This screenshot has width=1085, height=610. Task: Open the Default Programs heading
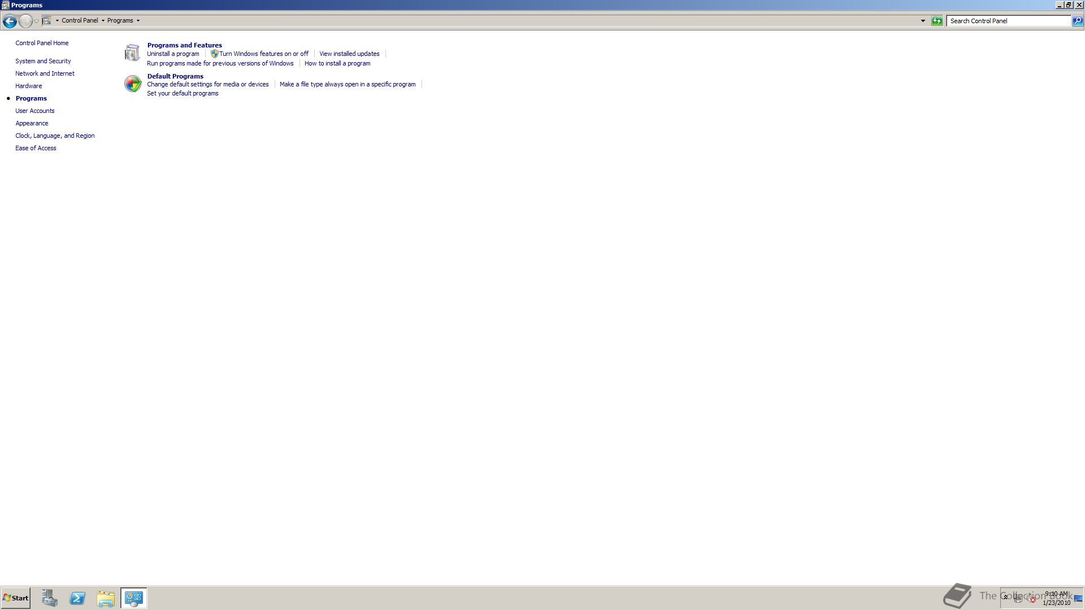point(175,76)
